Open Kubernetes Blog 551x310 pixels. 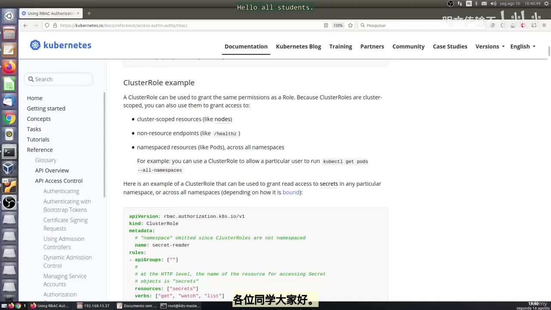point(298,46)
